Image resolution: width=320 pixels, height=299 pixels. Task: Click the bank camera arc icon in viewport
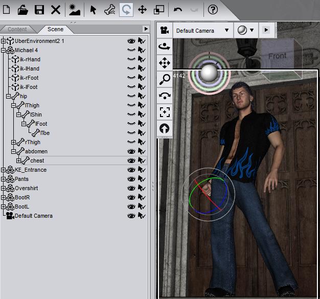pos(165,96)
